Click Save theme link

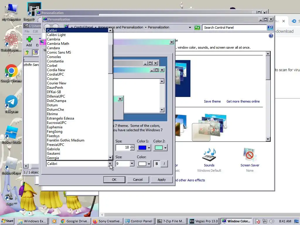(212, 101)
